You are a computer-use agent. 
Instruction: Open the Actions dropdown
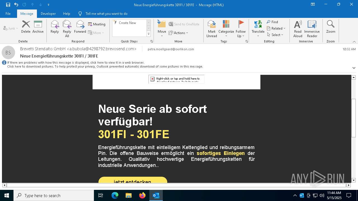[x=178, y=33]
